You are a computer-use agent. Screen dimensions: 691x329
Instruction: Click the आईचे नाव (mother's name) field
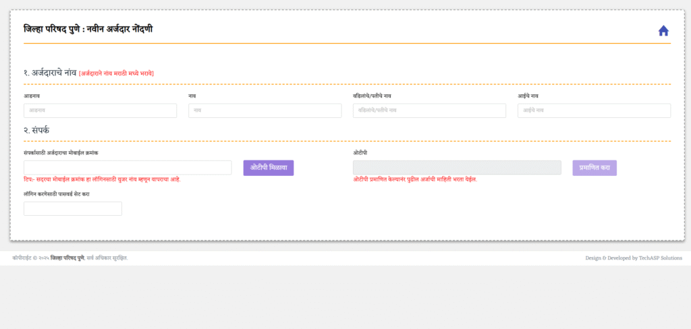tap(594, 111)
